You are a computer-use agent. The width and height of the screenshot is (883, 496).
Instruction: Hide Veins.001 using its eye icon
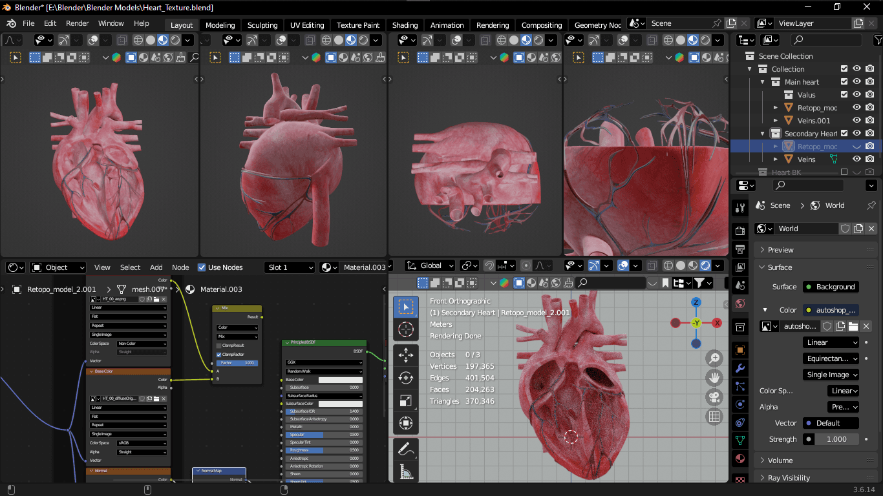(856, 121)
